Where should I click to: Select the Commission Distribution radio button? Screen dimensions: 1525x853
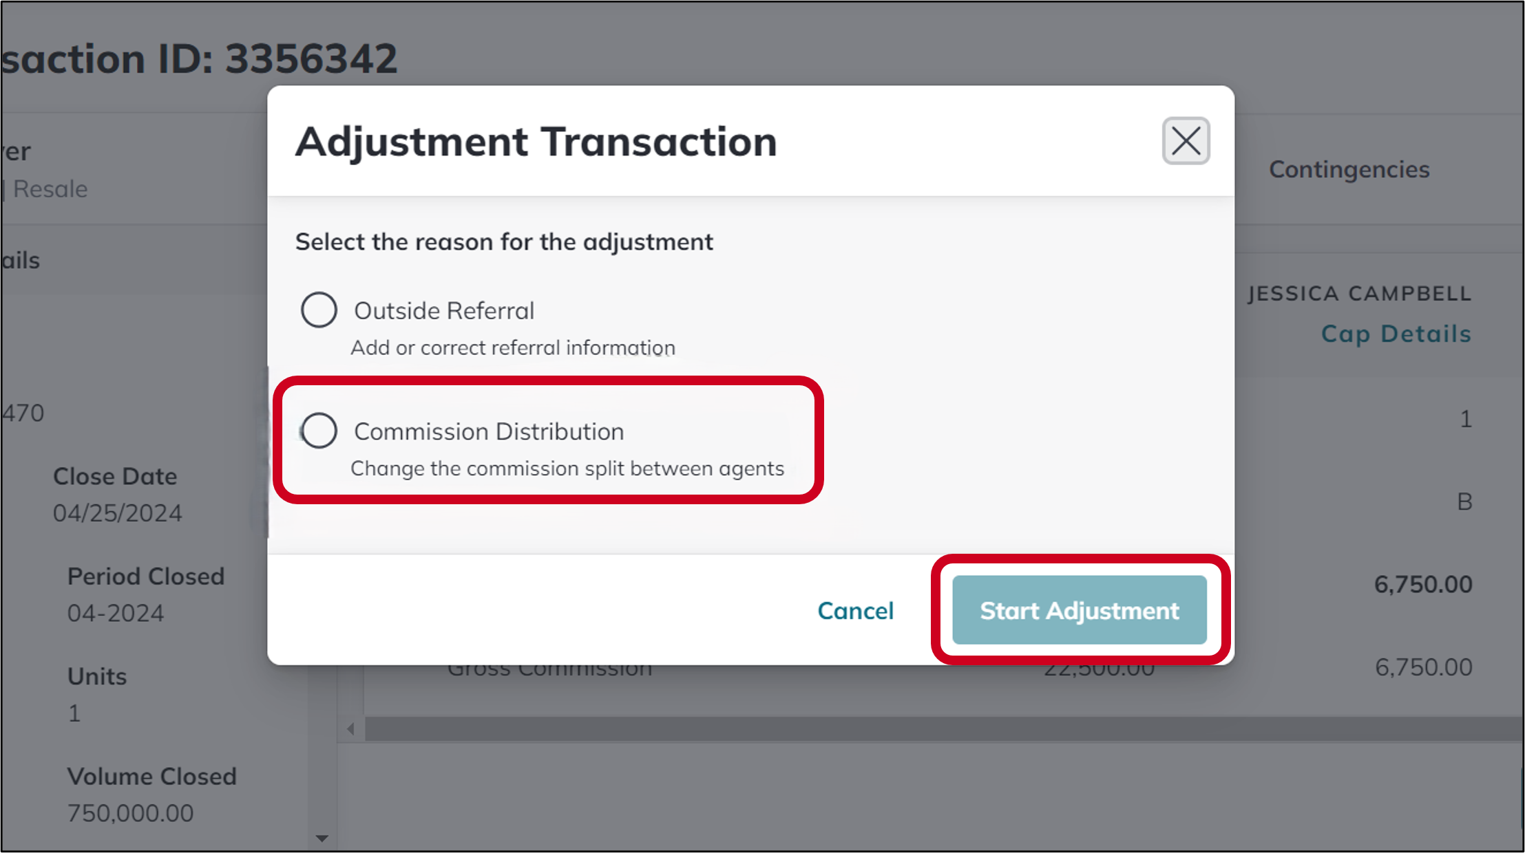pos(319,431)
